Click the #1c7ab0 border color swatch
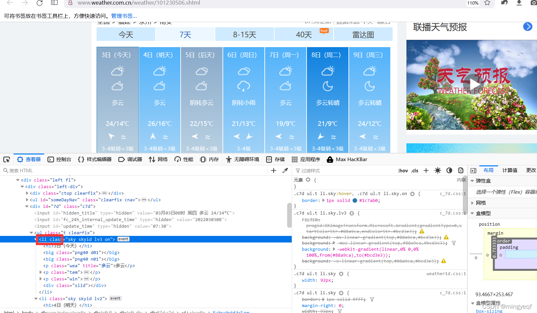537x313 pixels. point(355,200)
